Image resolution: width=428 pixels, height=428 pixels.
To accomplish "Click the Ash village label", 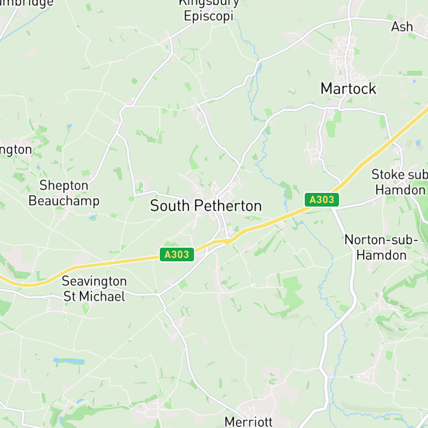I will [x=402, y=27].
